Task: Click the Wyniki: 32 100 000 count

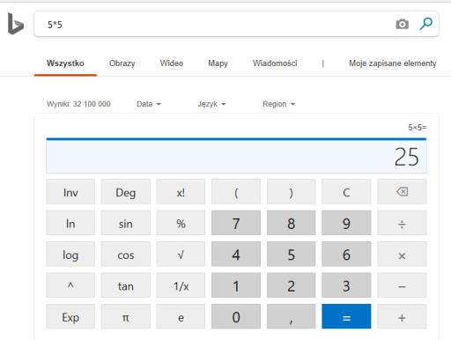Action: click(x=78, y=104)
